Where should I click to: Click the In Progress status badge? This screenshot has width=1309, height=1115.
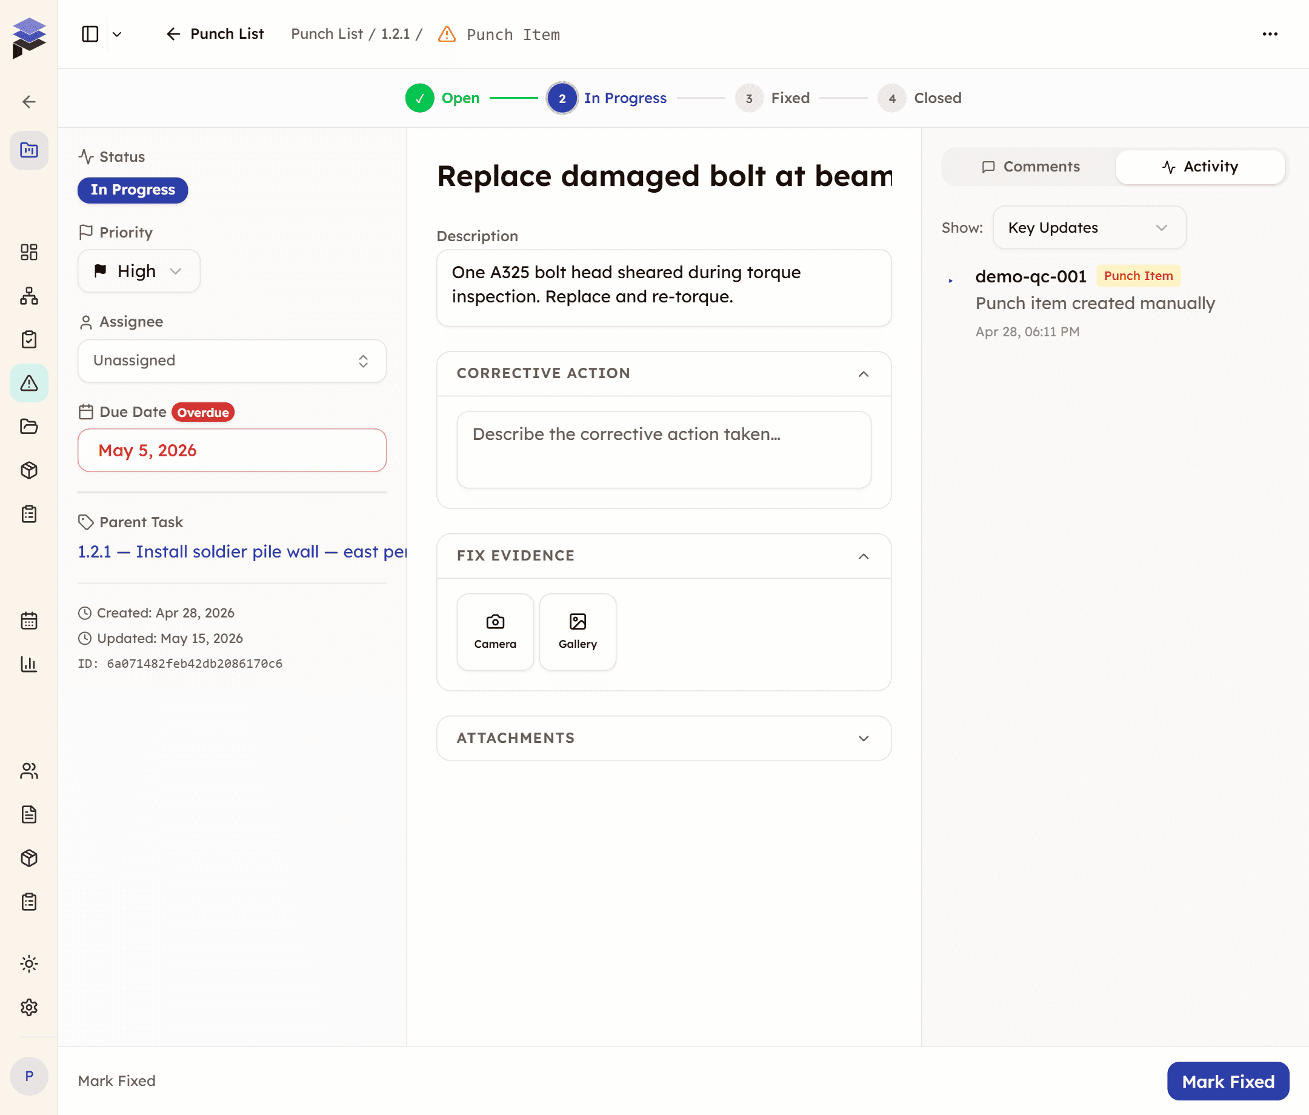point(133,190)
